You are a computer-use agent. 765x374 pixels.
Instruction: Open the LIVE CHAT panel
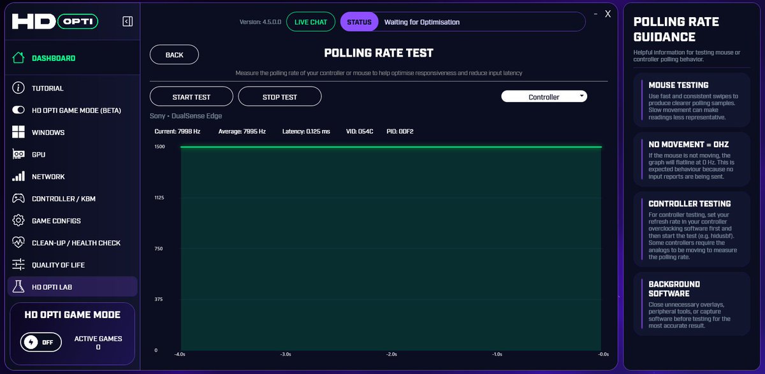tap(310, 21)
